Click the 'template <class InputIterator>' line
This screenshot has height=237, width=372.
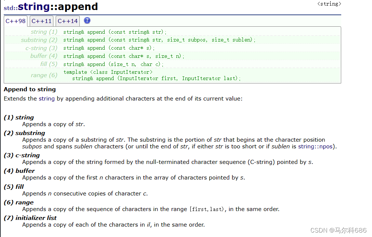pyautogui.click(x=108, y=72)
